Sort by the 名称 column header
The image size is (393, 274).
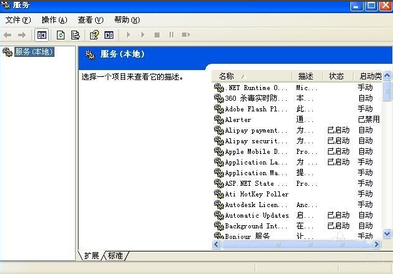click(252, 76)
